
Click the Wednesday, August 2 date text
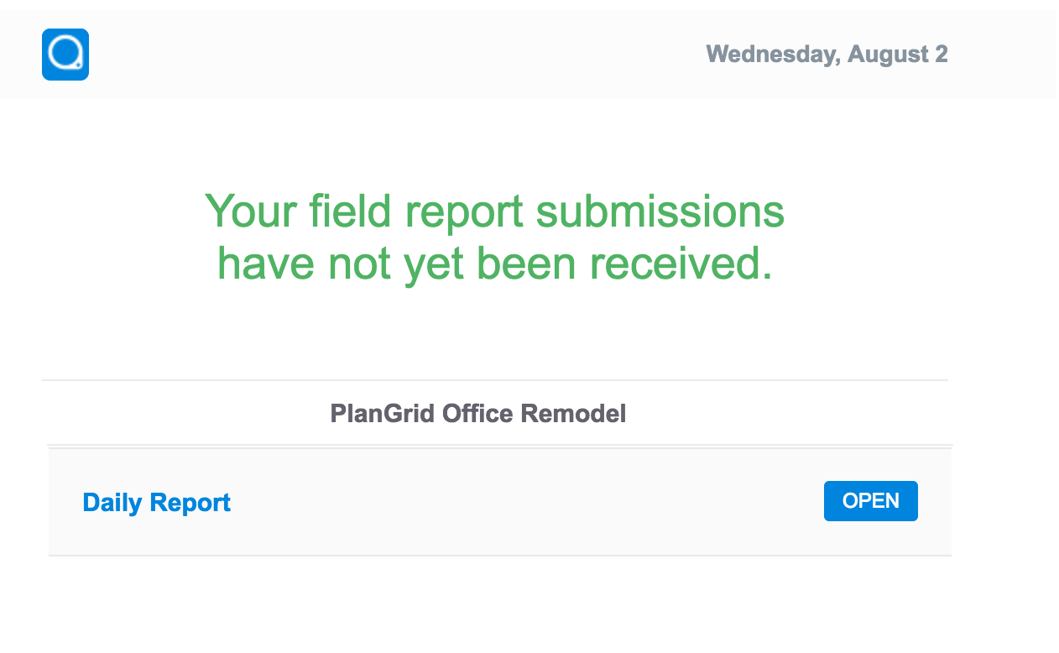click(x=827, y=55)
